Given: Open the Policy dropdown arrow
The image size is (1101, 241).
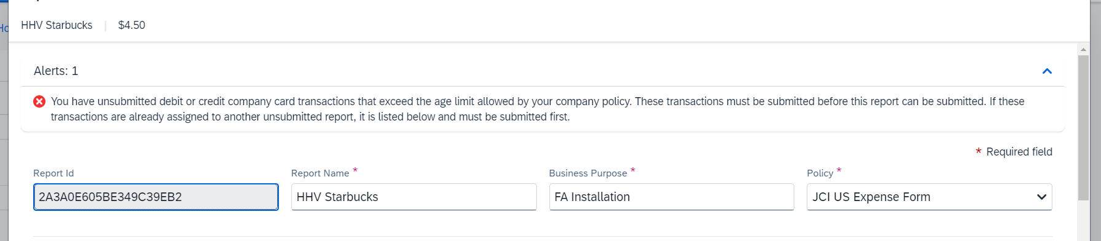Looking at the screenshot, I should (1041, 197).
